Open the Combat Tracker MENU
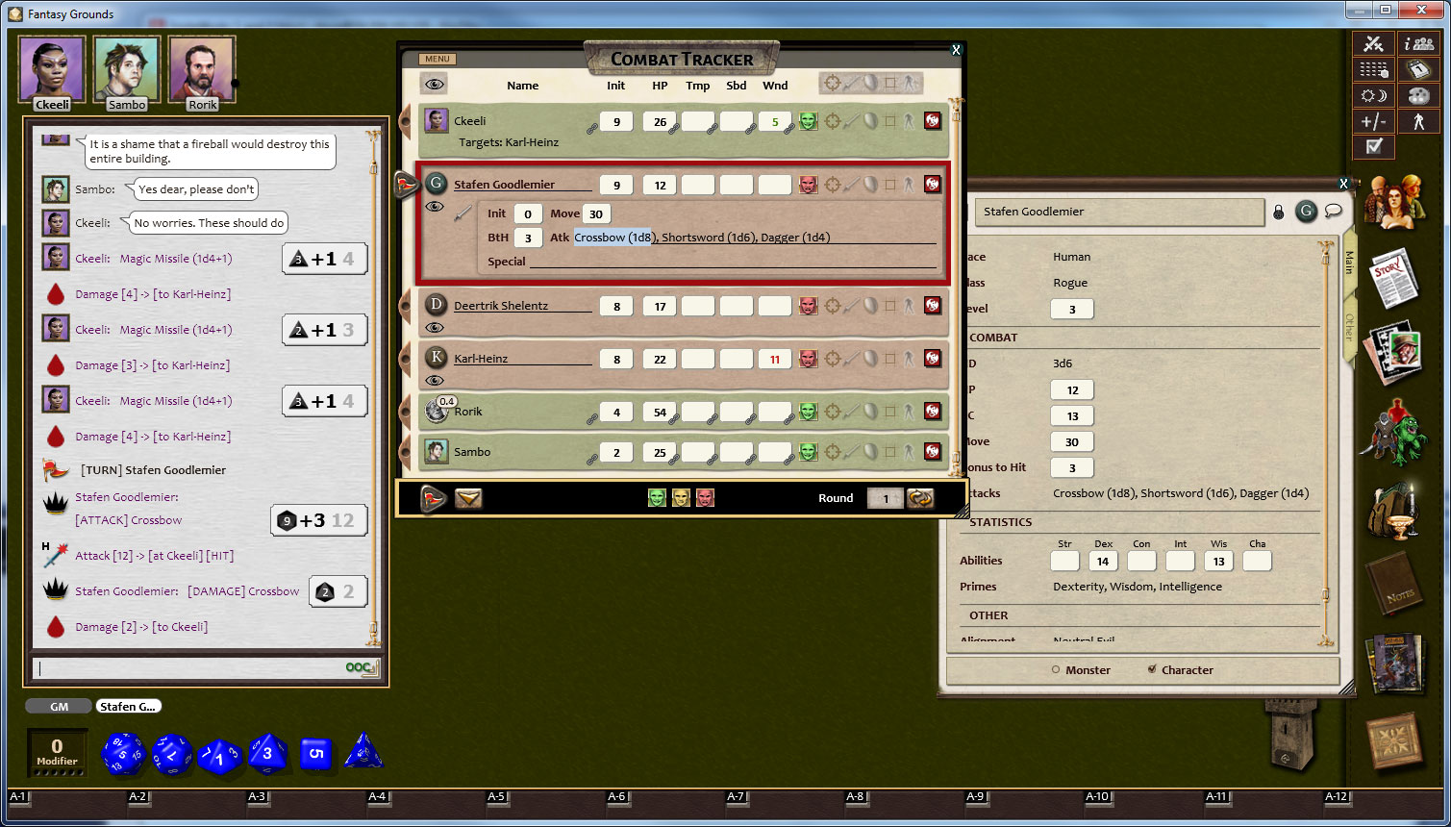The height and width of the screenshot is (827, 1451). click(x=437, y=59)
